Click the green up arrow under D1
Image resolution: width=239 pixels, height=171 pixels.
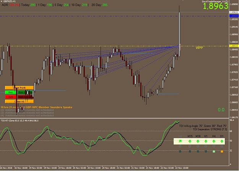(x=222, y=142)
